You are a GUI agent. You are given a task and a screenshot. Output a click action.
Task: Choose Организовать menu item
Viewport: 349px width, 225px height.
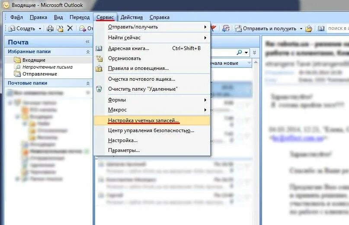point(152,58)
